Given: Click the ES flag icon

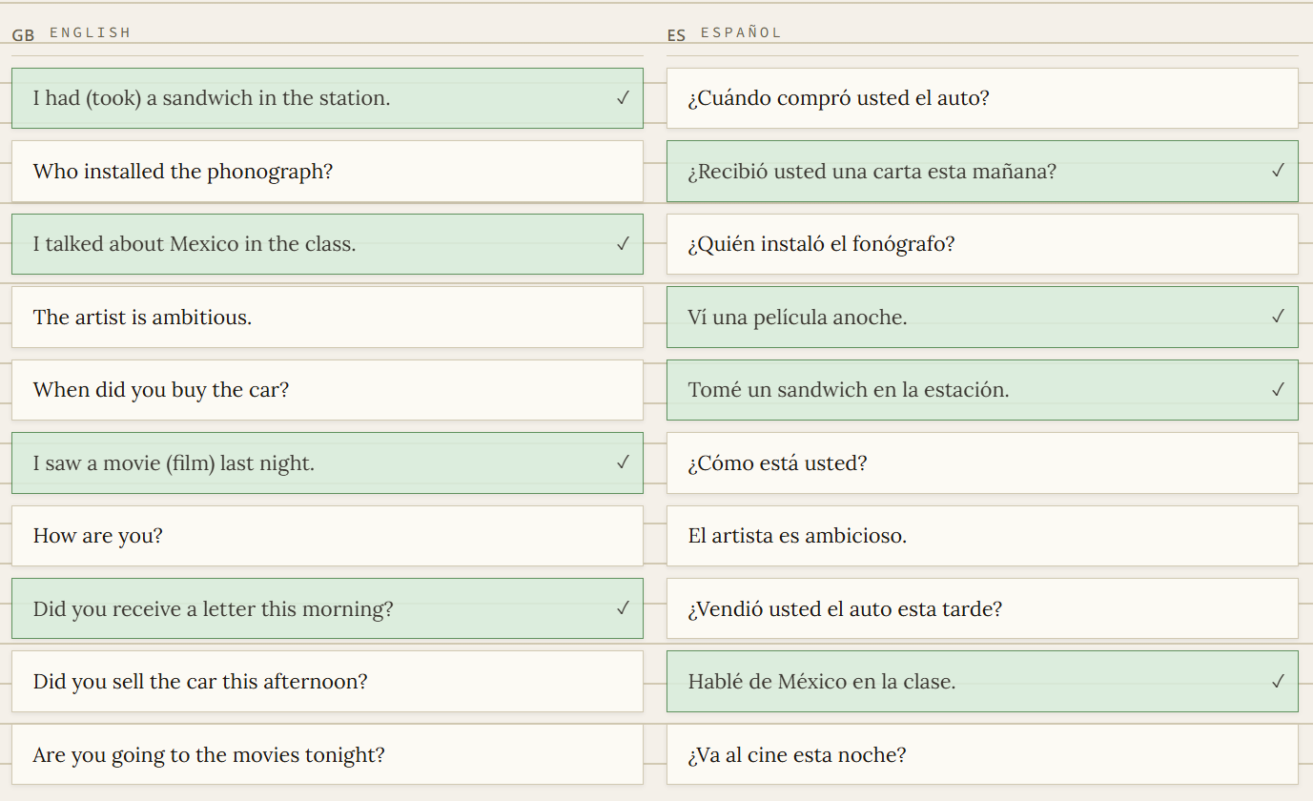Looking at the screenshot, I should pos(676,35).
